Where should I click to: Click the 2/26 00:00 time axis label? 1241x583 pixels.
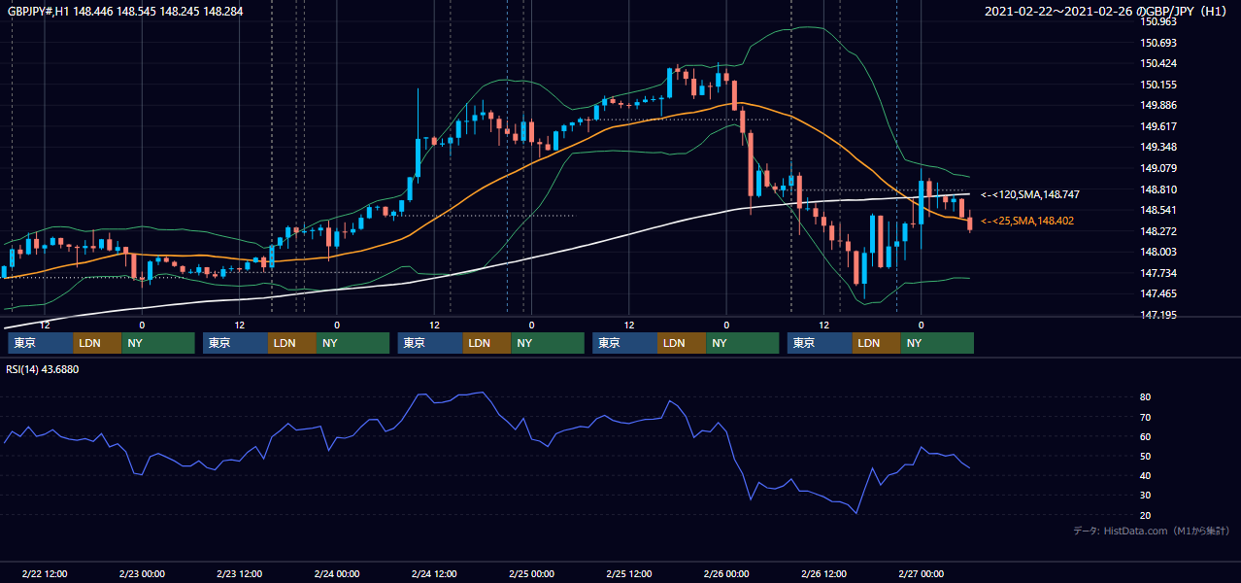pos(726,574)
